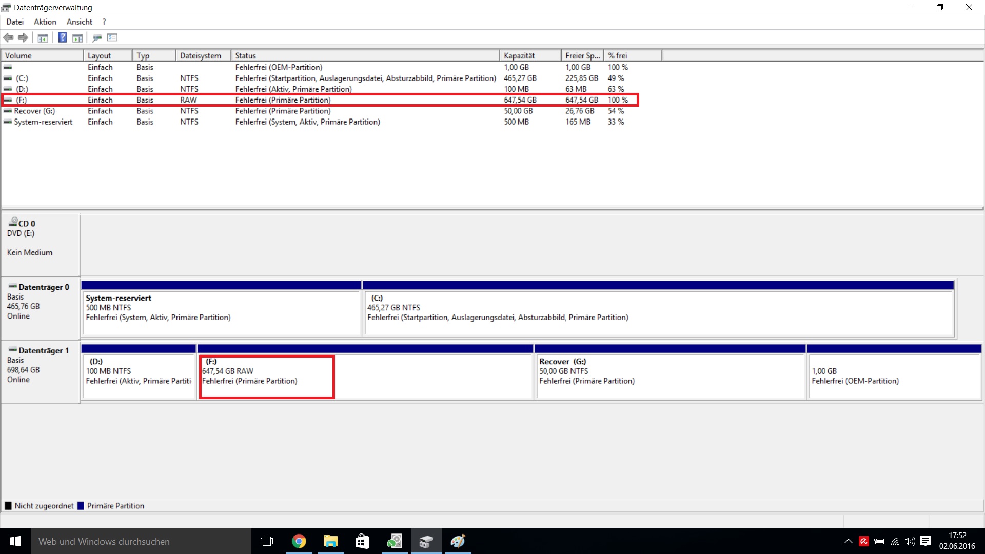Open the Ansicht menu
The width and height of the screenshot is (985, 554).
click(x=80, y=22)
